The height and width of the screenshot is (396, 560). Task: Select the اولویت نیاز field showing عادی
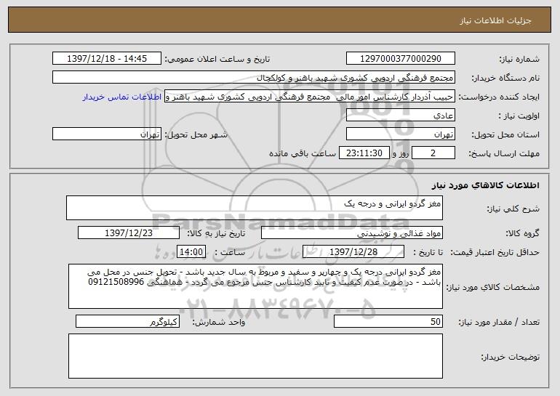tap(400, 116)
